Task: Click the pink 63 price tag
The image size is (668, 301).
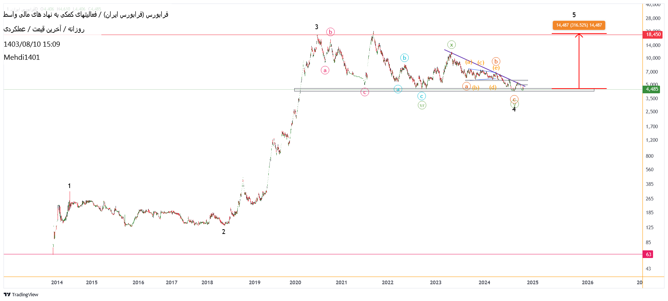Action: click(648, 254)
